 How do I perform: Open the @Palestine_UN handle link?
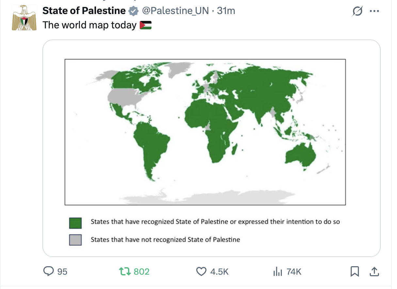click(175, 11)
